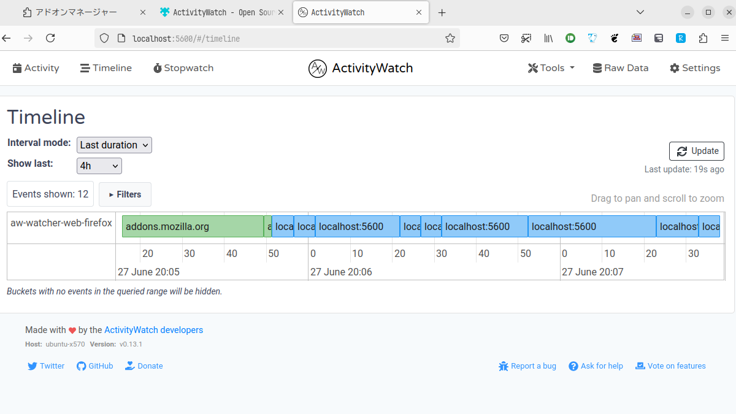Expand the Filters section

pos(125,194)
